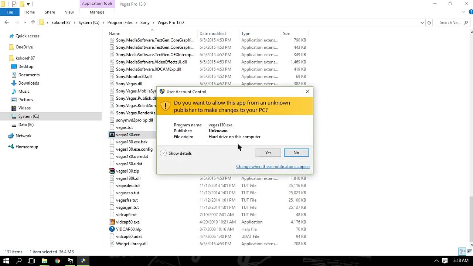473x266 pixels.
Task: Open Desktop in the navigation pane
Action: 26,66
